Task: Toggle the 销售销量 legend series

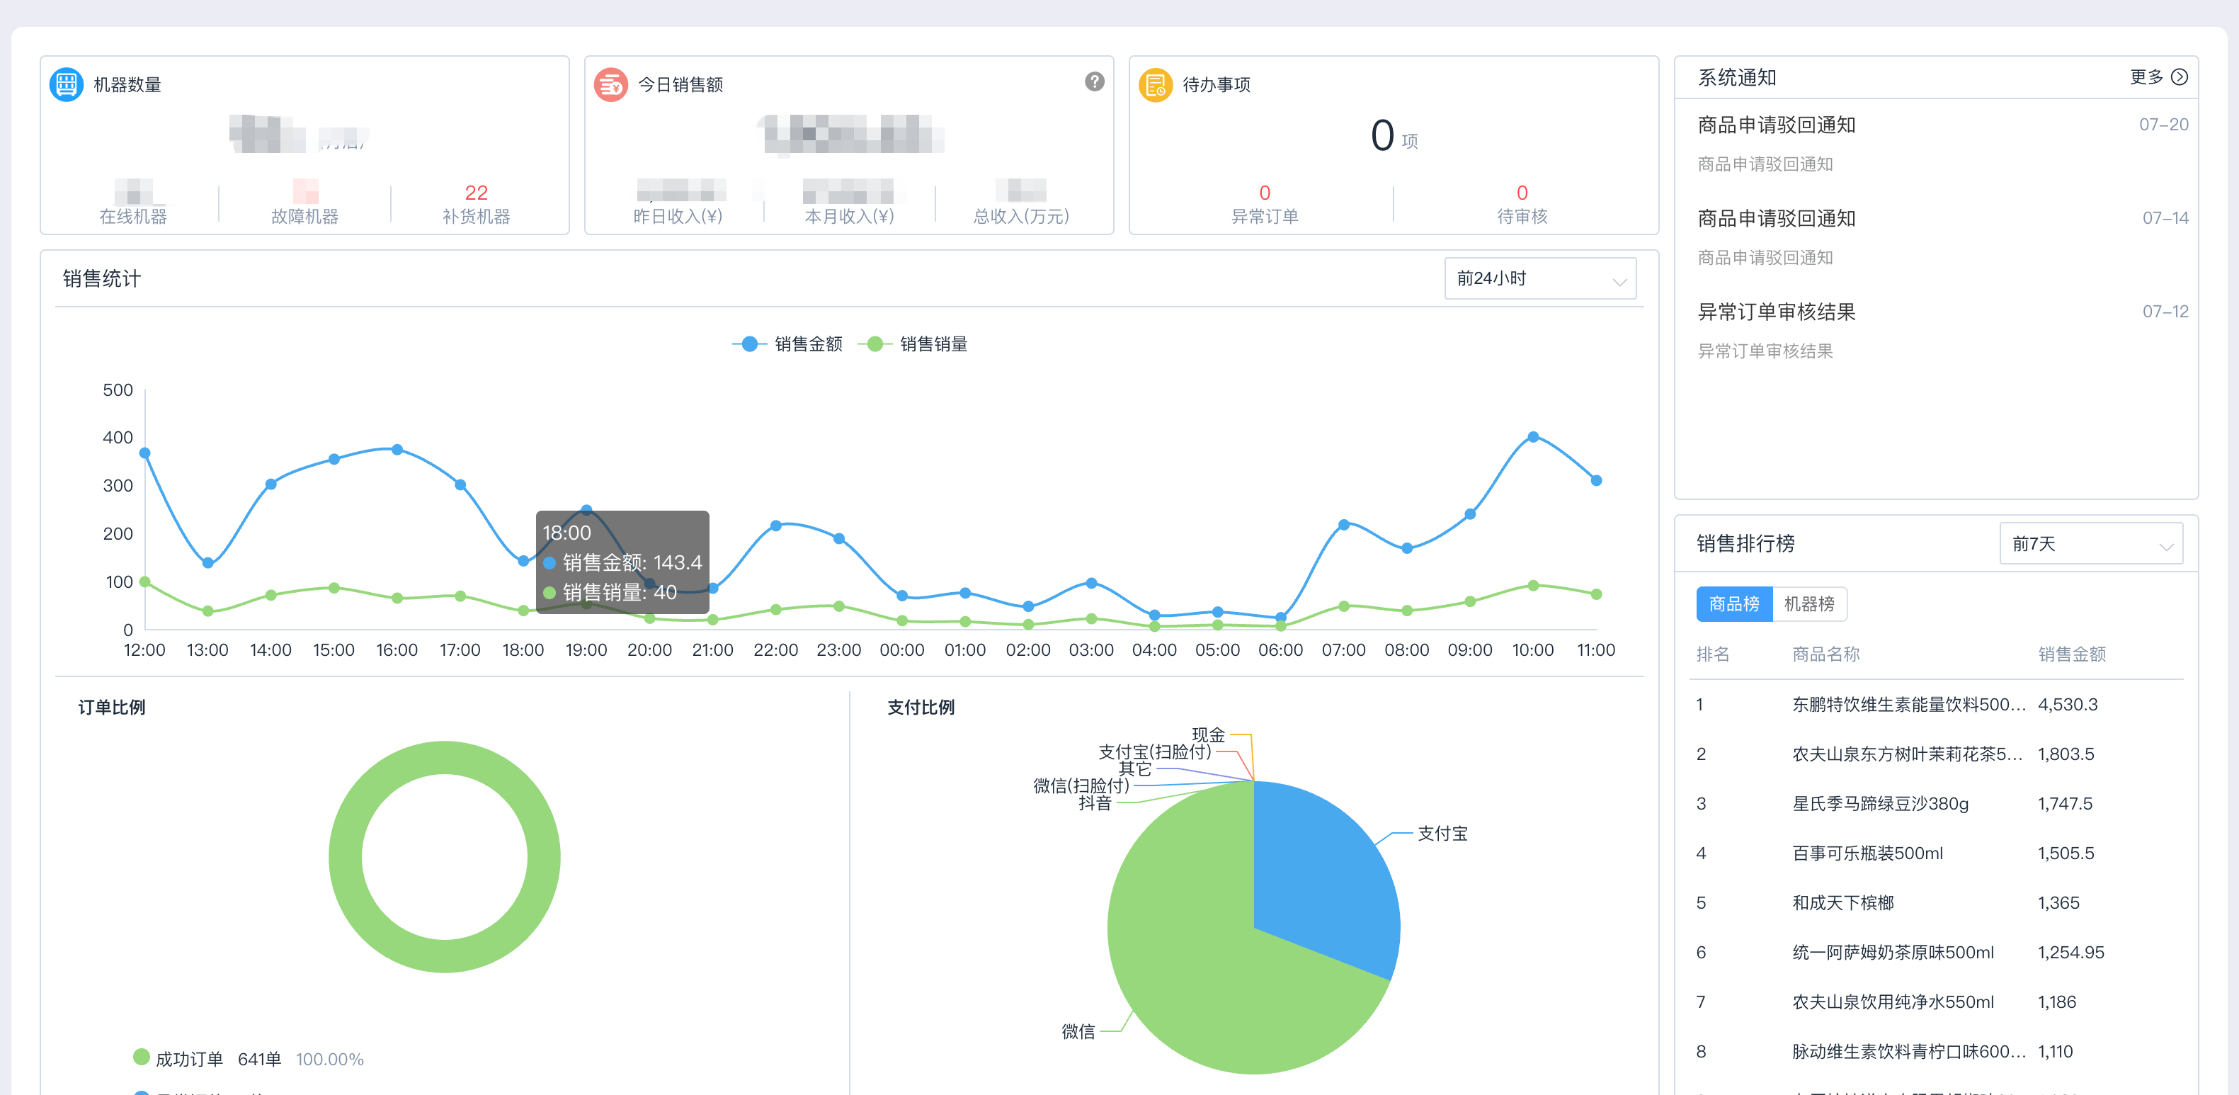Action: pos(913,344)
